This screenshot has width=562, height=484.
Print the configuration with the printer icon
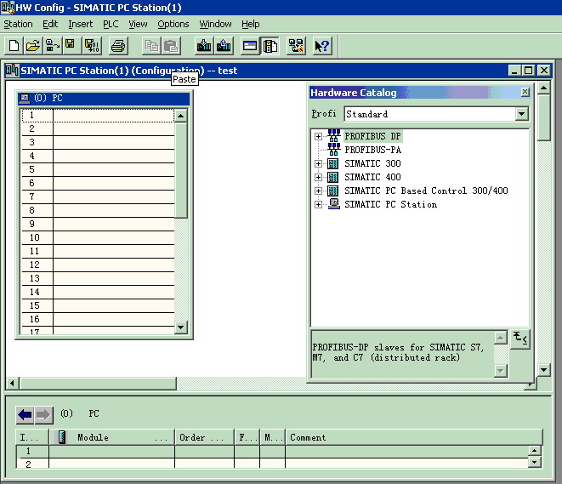pos(118,46)
